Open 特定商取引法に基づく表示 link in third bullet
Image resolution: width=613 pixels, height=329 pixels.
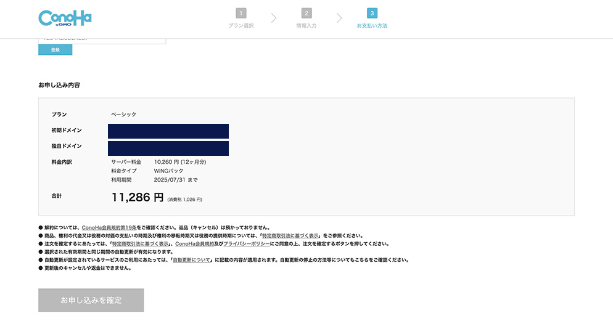pos(141,244)
